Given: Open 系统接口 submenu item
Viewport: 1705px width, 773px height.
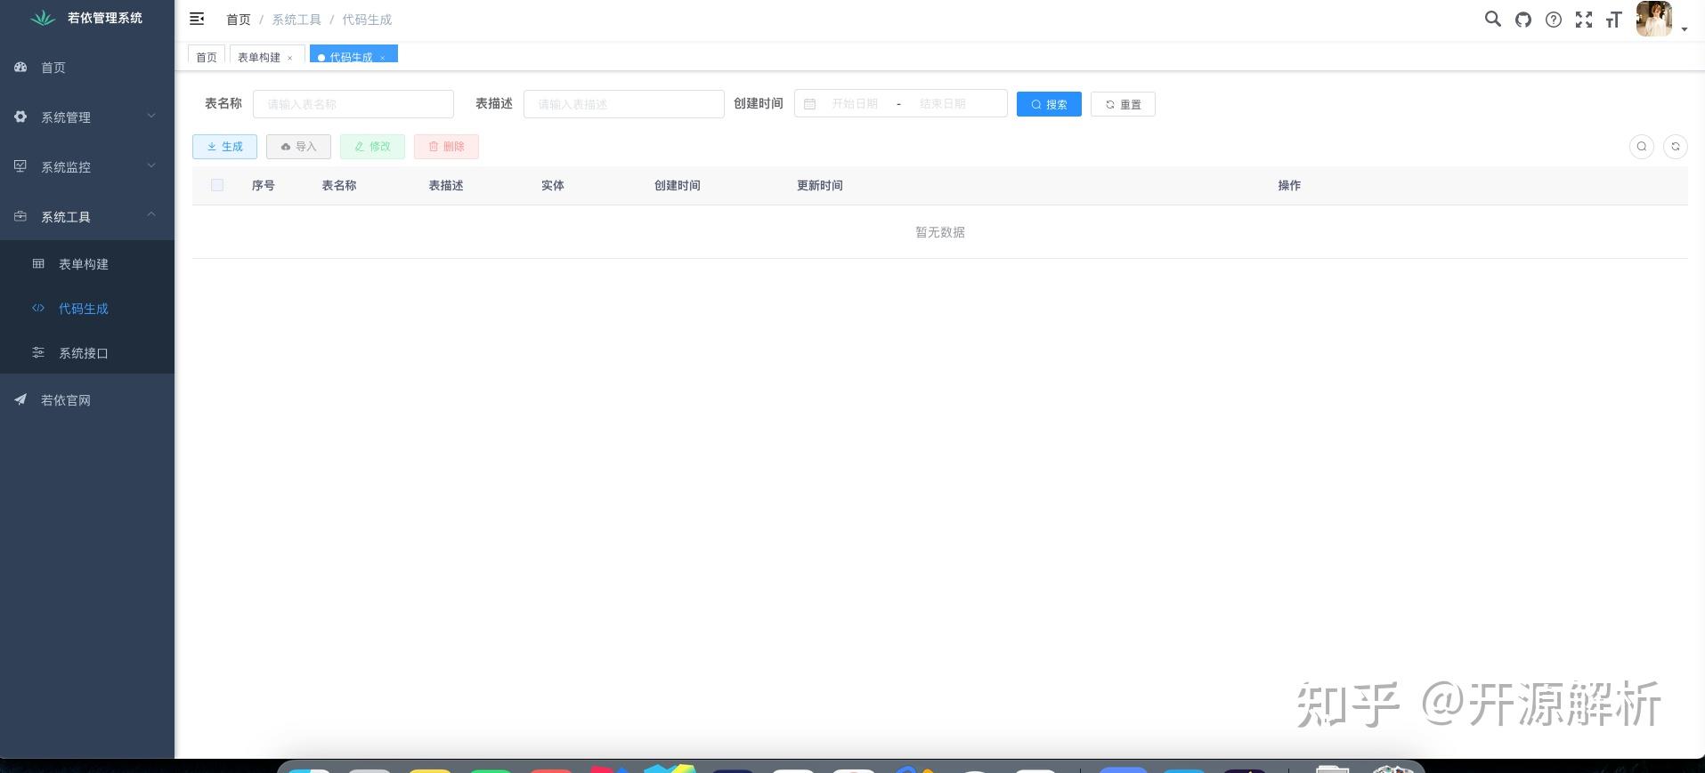Looking at the screenshot, I should 87,353.
